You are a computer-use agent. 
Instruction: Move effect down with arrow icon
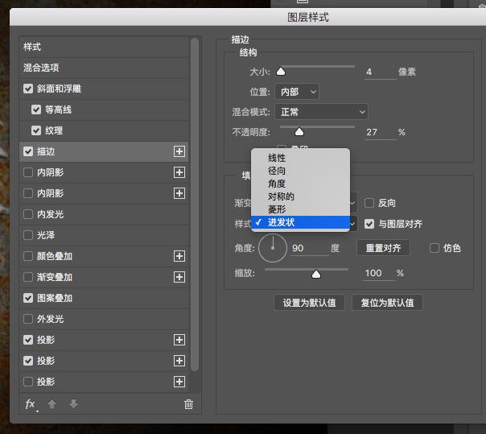click(73, 404)
